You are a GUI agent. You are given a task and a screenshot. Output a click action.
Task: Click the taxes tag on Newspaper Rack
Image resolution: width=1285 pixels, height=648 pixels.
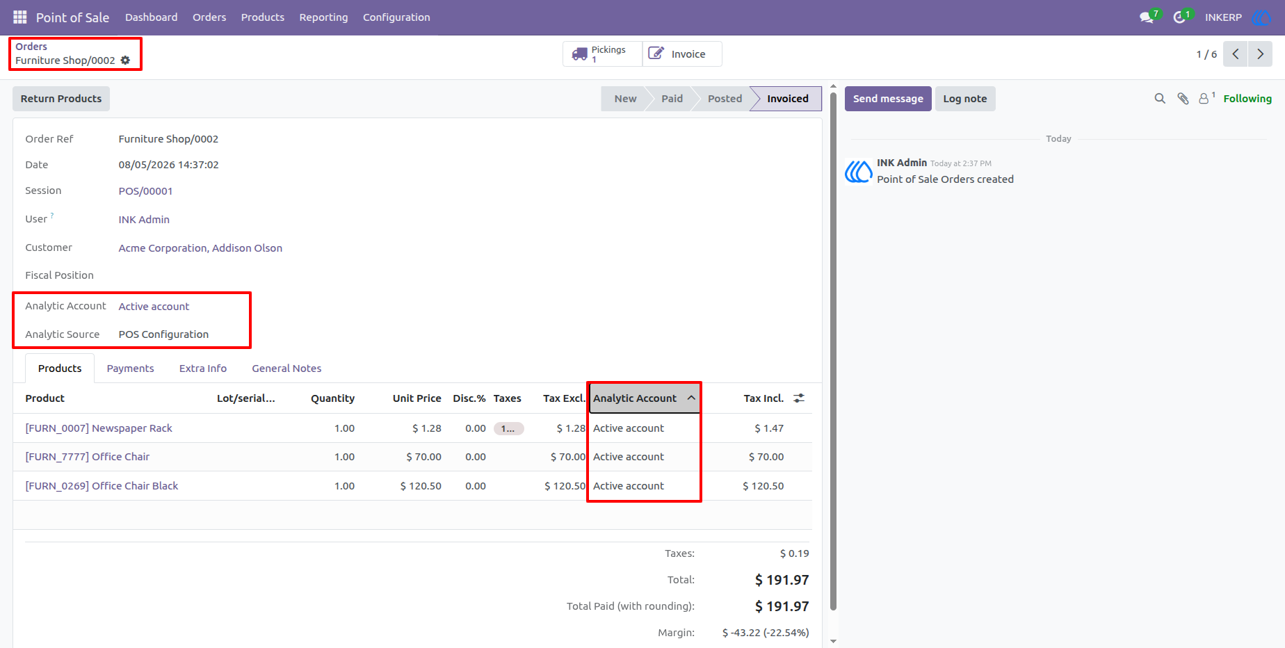[x=508, y=429]
